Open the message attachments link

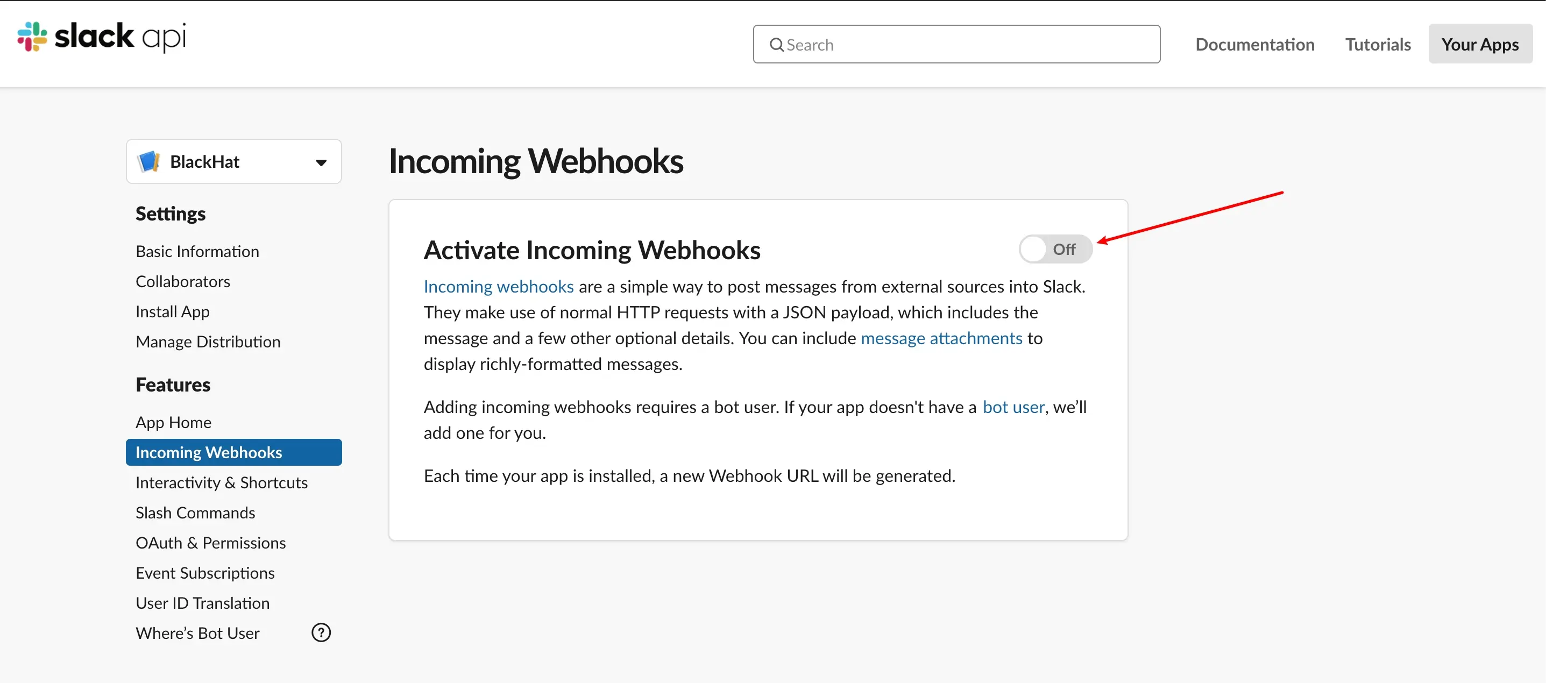click(941, 338)
